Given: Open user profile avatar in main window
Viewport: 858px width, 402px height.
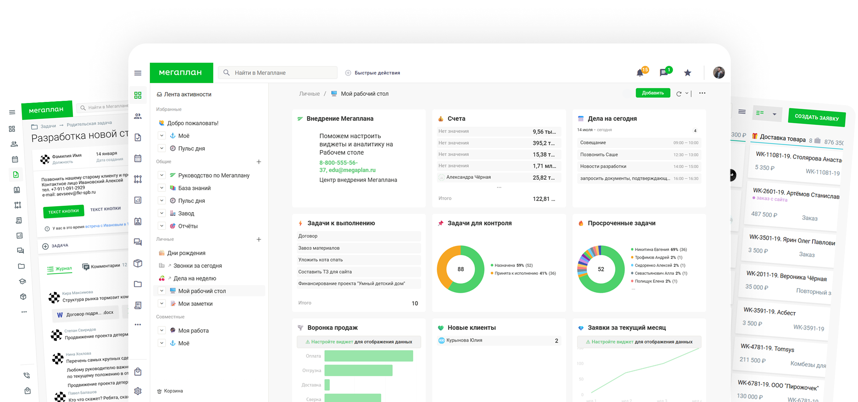Looking at the screenshot, I should click(x=719, y=73).
